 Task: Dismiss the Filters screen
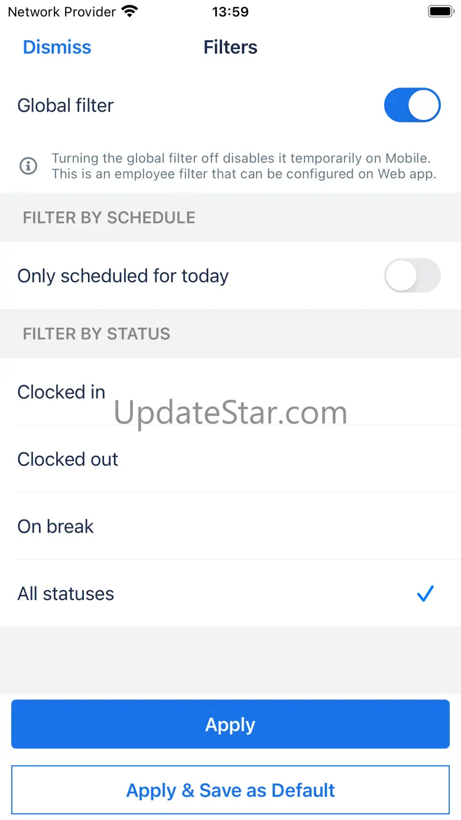(57, 47)
